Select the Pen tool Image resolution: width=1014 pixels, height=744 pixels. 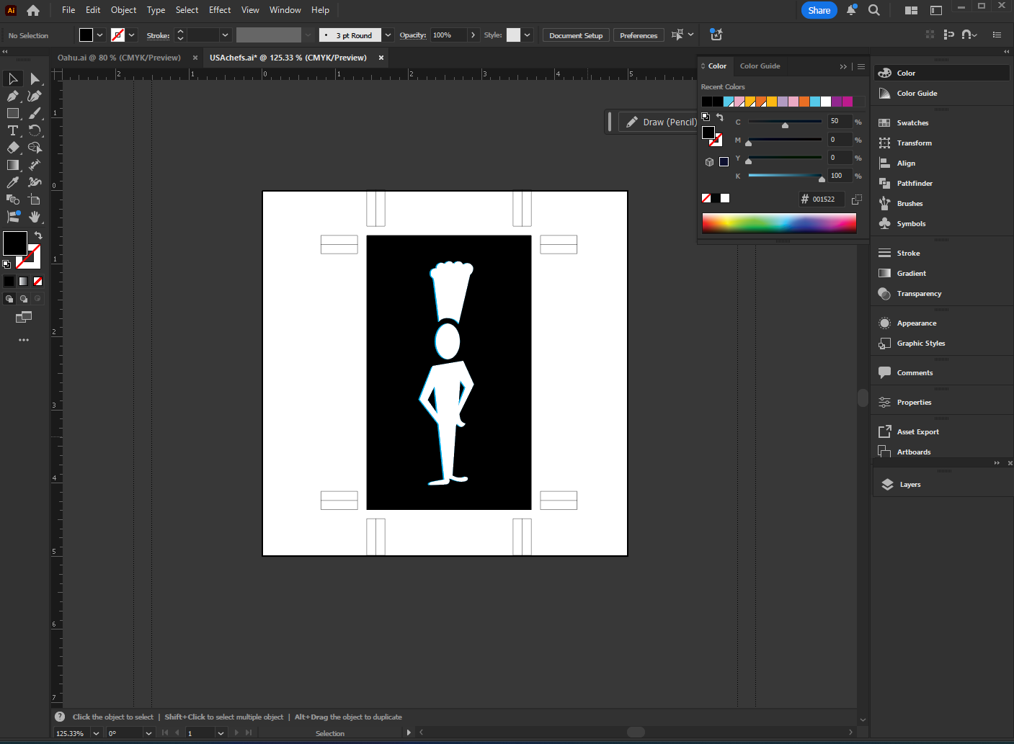13,96
